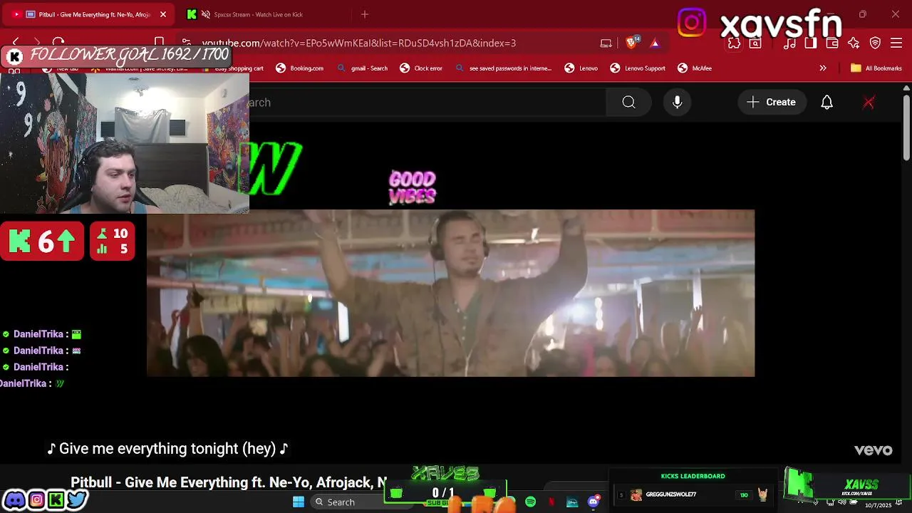
Task: Click the Brave VPN shield icon
Action: [x=875, y=43]
